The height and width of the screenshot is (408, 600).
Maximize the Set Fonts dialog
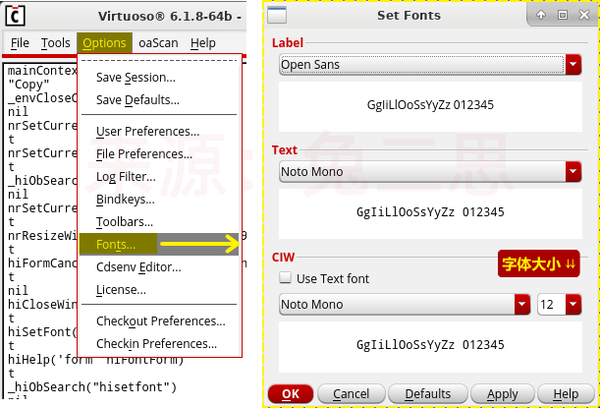coord(562,15)
